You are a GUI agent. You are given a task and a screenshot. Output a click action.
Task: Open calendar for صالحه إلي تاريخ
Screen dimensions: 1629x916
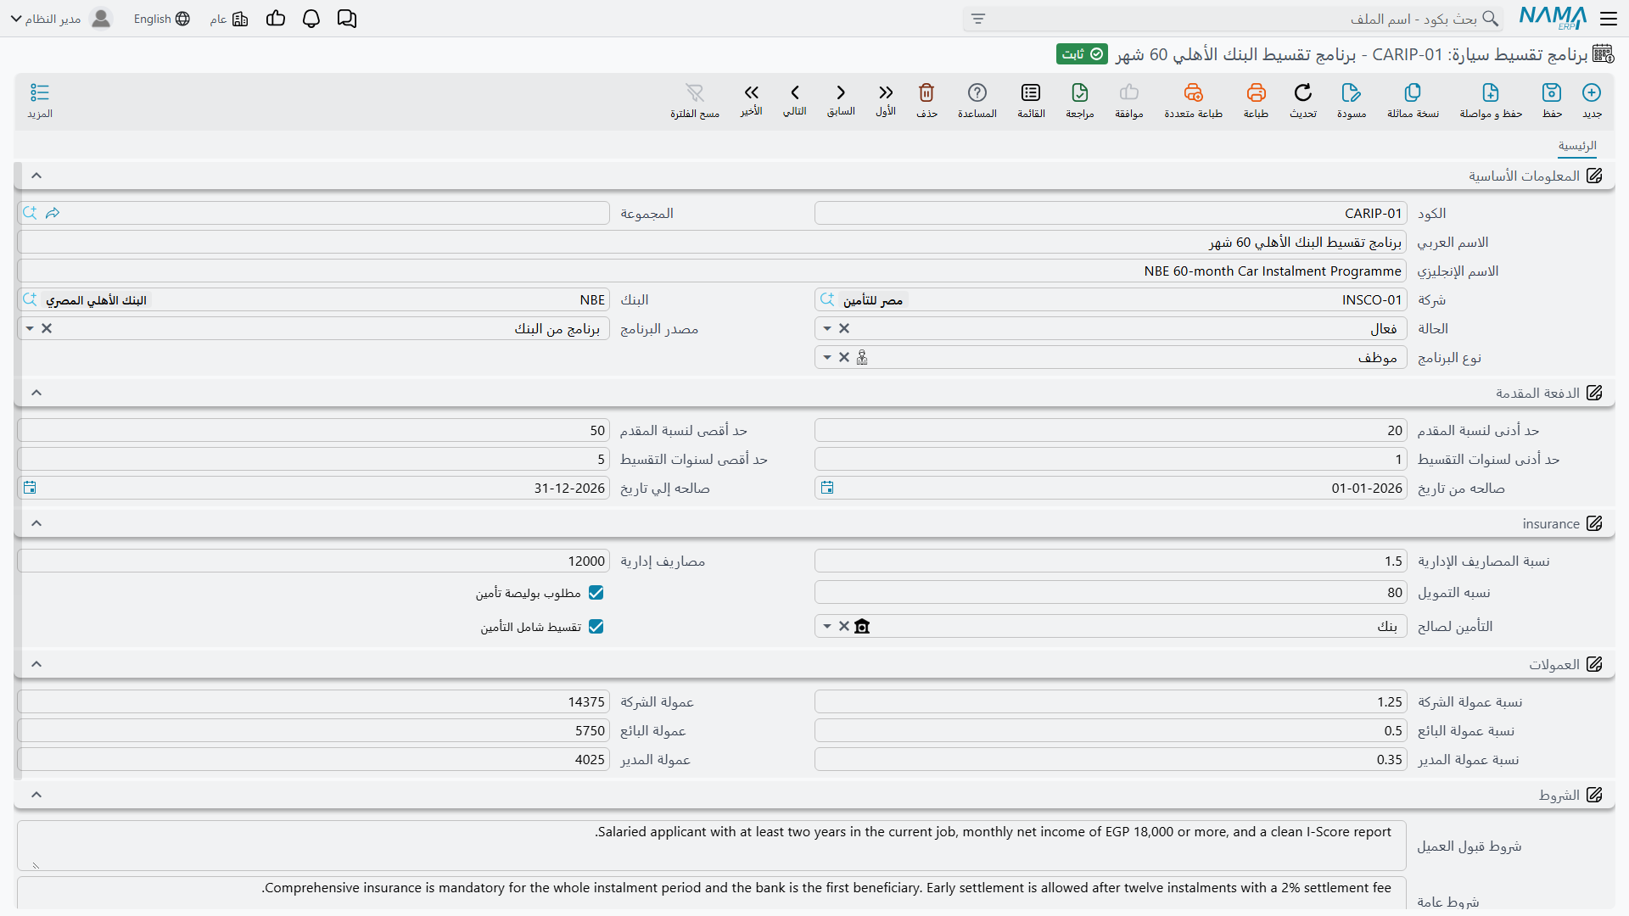(x=30, y=488)
